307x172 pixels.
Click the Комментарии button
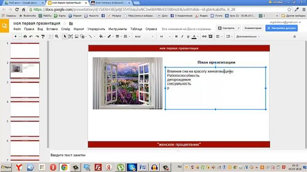(253, 28)
